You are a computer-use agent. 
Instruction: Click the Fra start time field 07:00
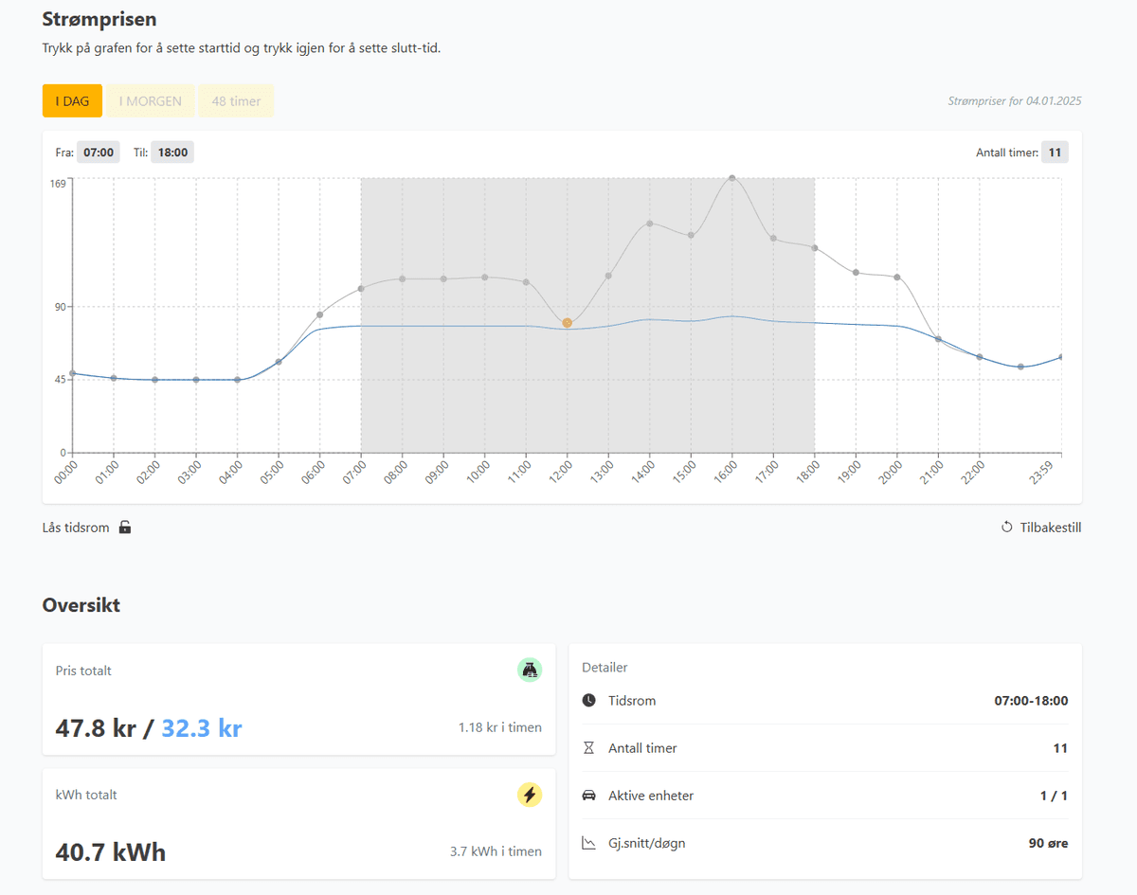coord(98,152)
